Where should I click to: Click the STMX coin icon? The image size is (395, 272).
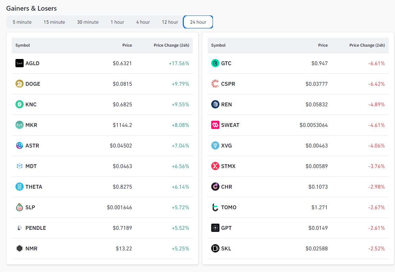point(215,166)
